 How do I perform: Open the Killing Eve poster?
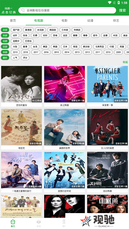[x=108, y=204]
